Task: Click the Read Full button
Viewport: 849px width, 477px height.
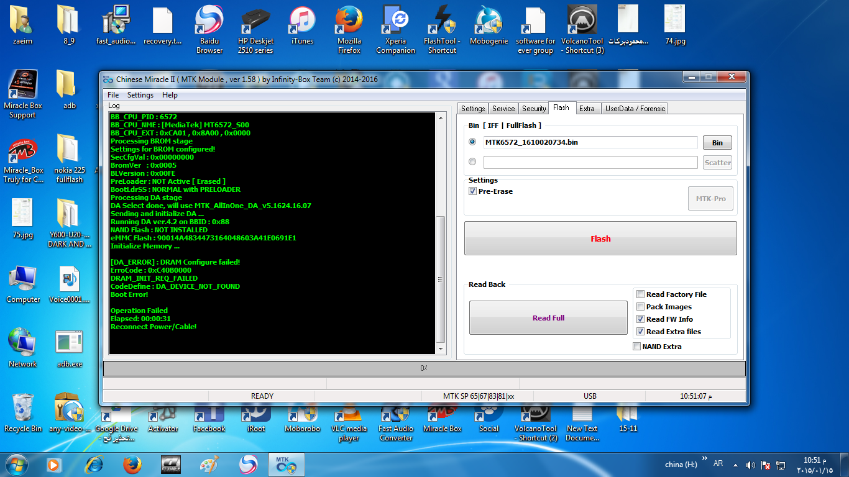Action: [548, 318]
